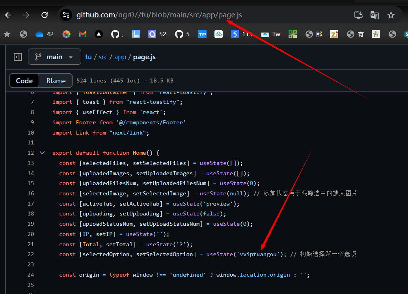
Task: Open the main branch dropdown
Action: (54, 57)
